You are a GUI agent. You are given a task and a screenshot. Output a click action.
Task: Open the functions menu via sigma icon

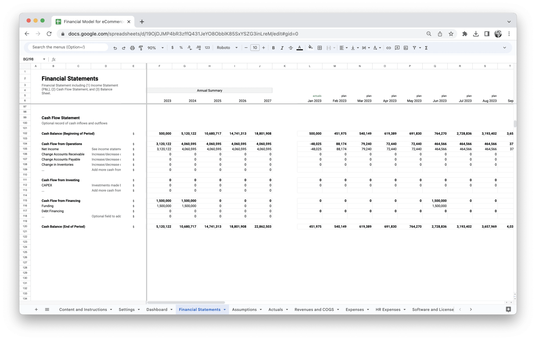pos(426,48)
